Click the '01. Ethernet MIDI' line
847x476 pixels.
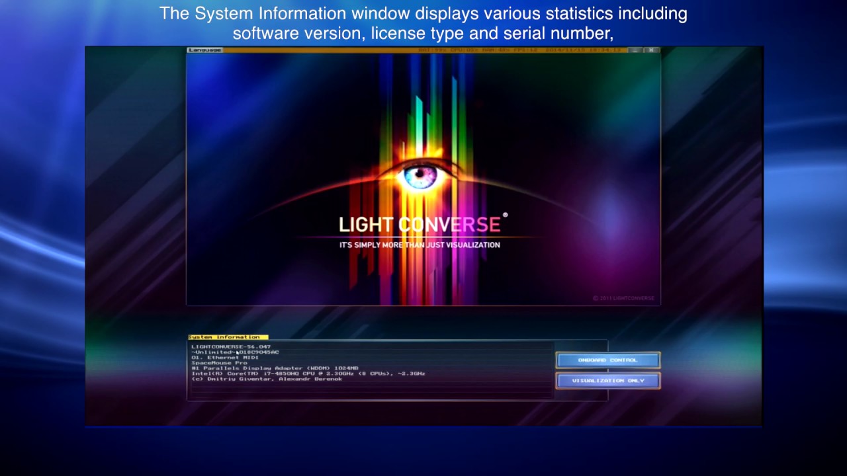(225, 358)
